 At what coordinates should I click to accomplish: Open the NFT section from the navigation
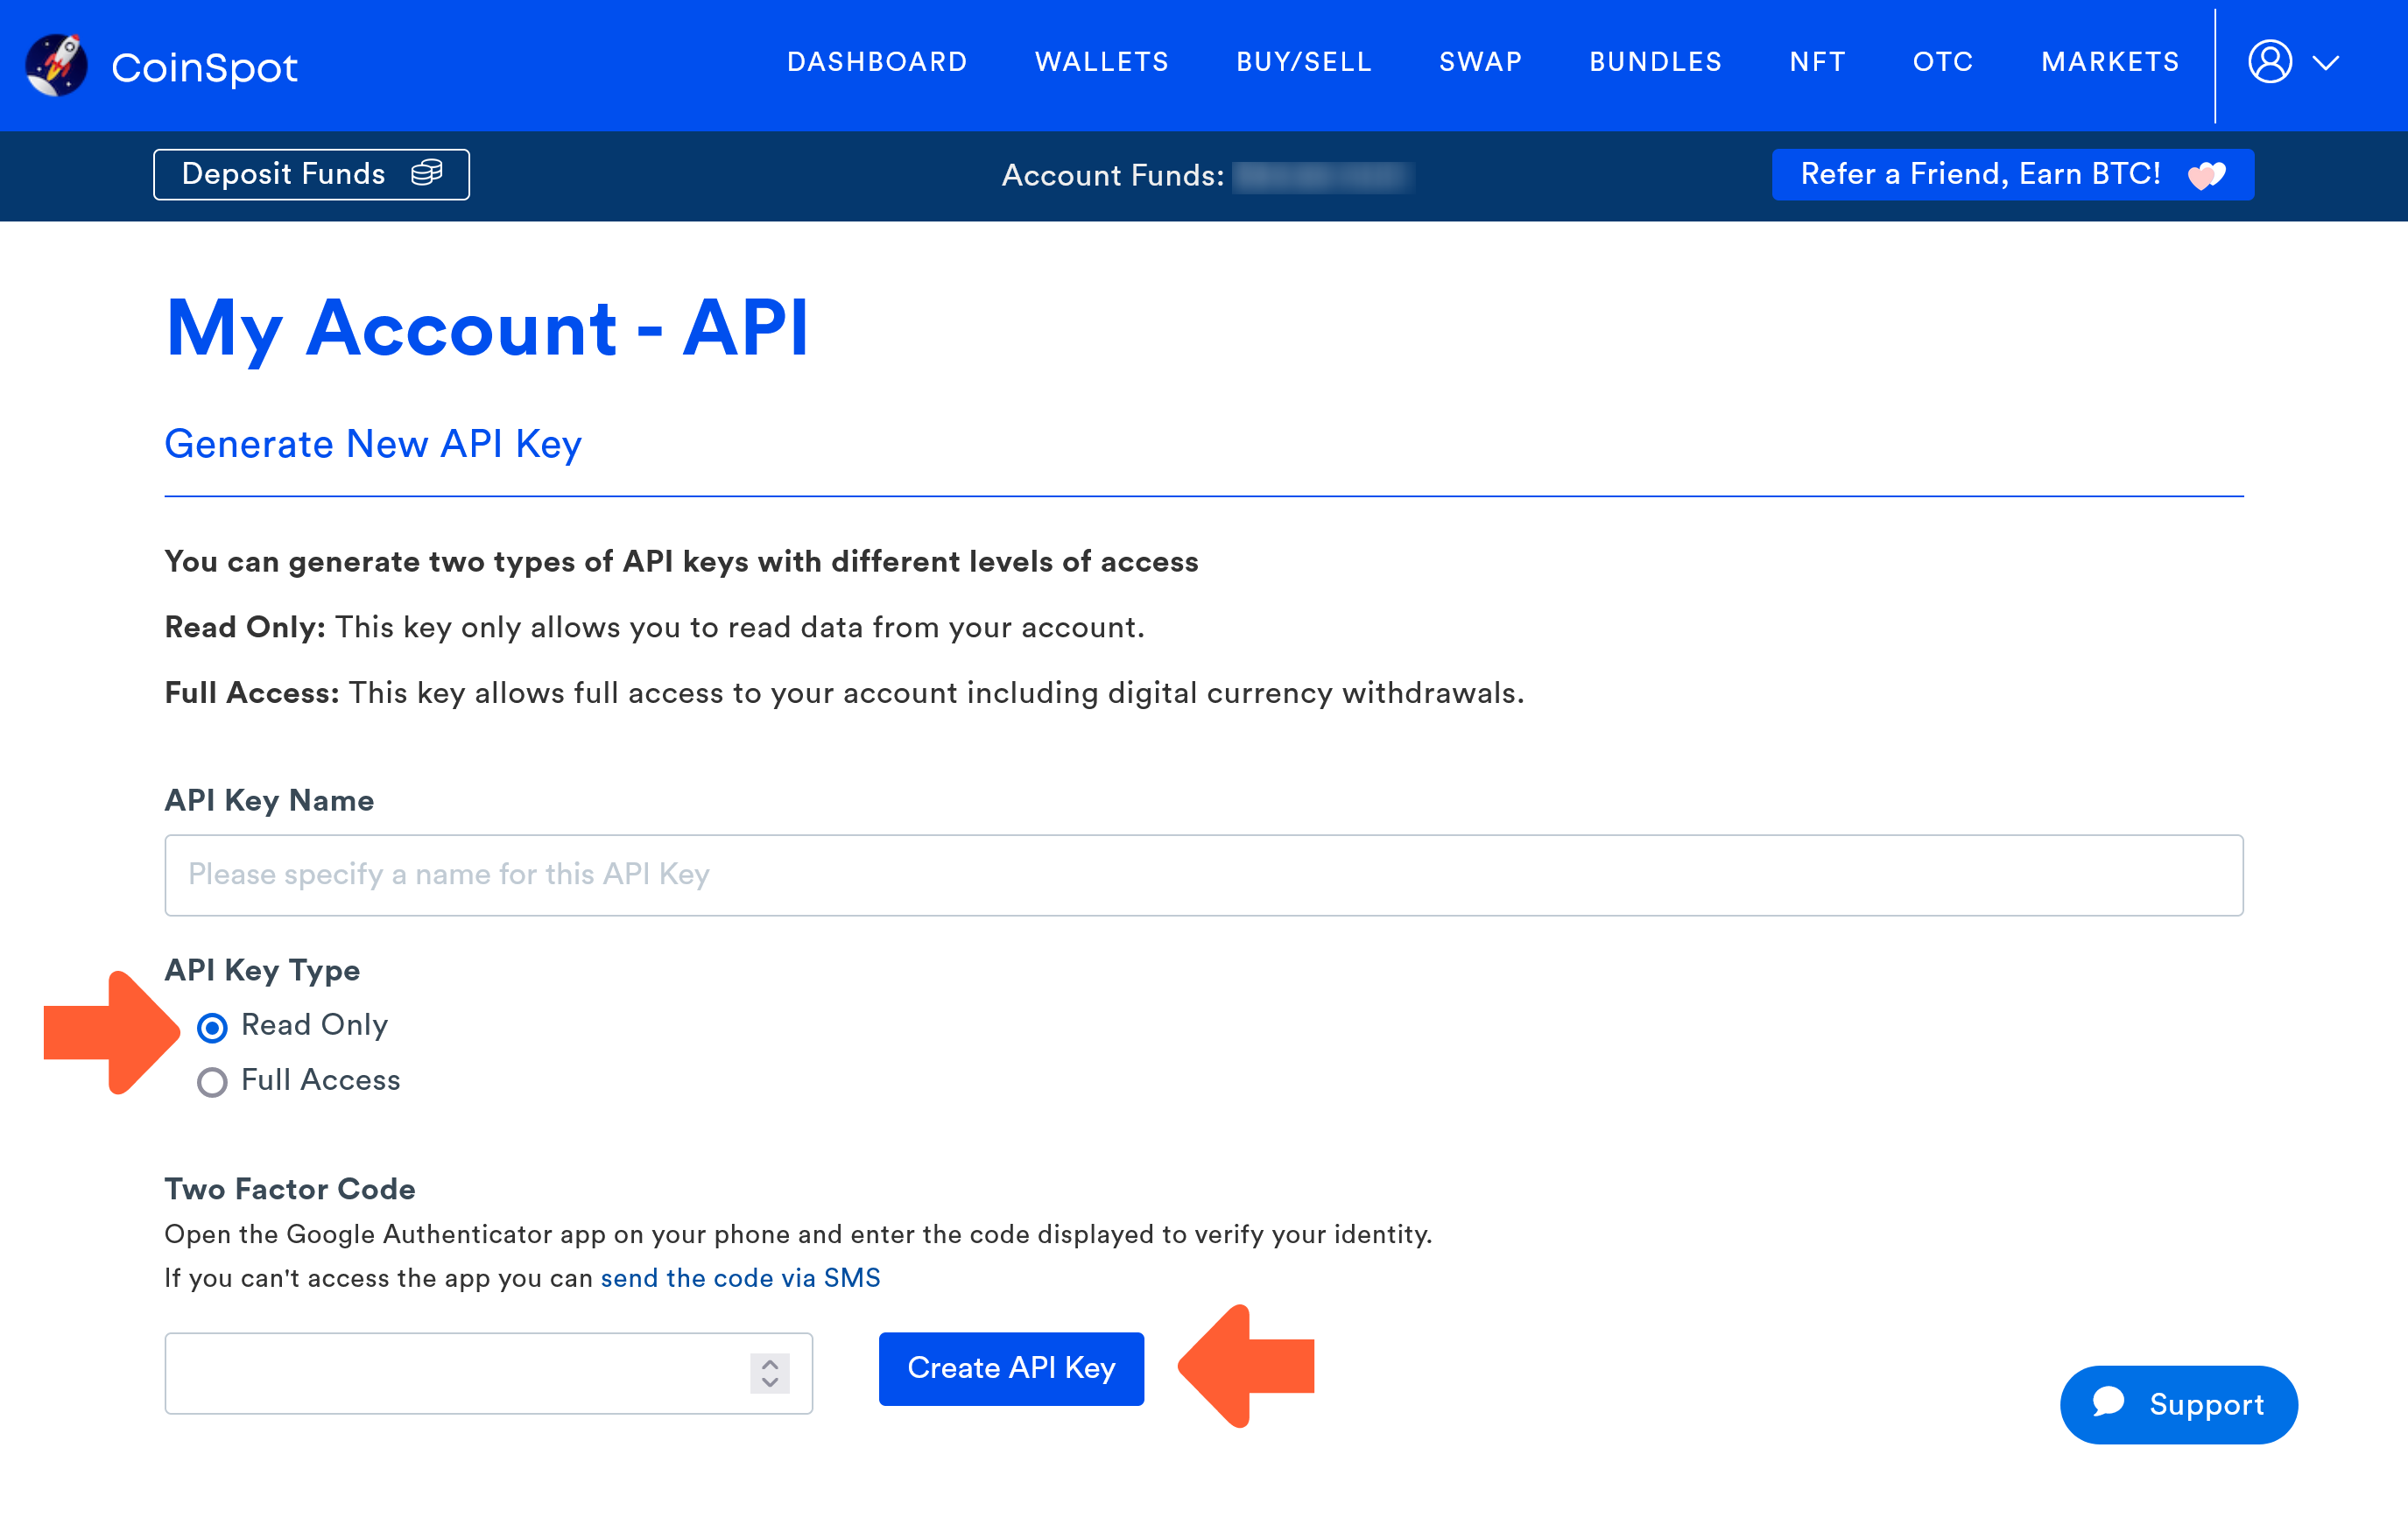coord(1816,62)
